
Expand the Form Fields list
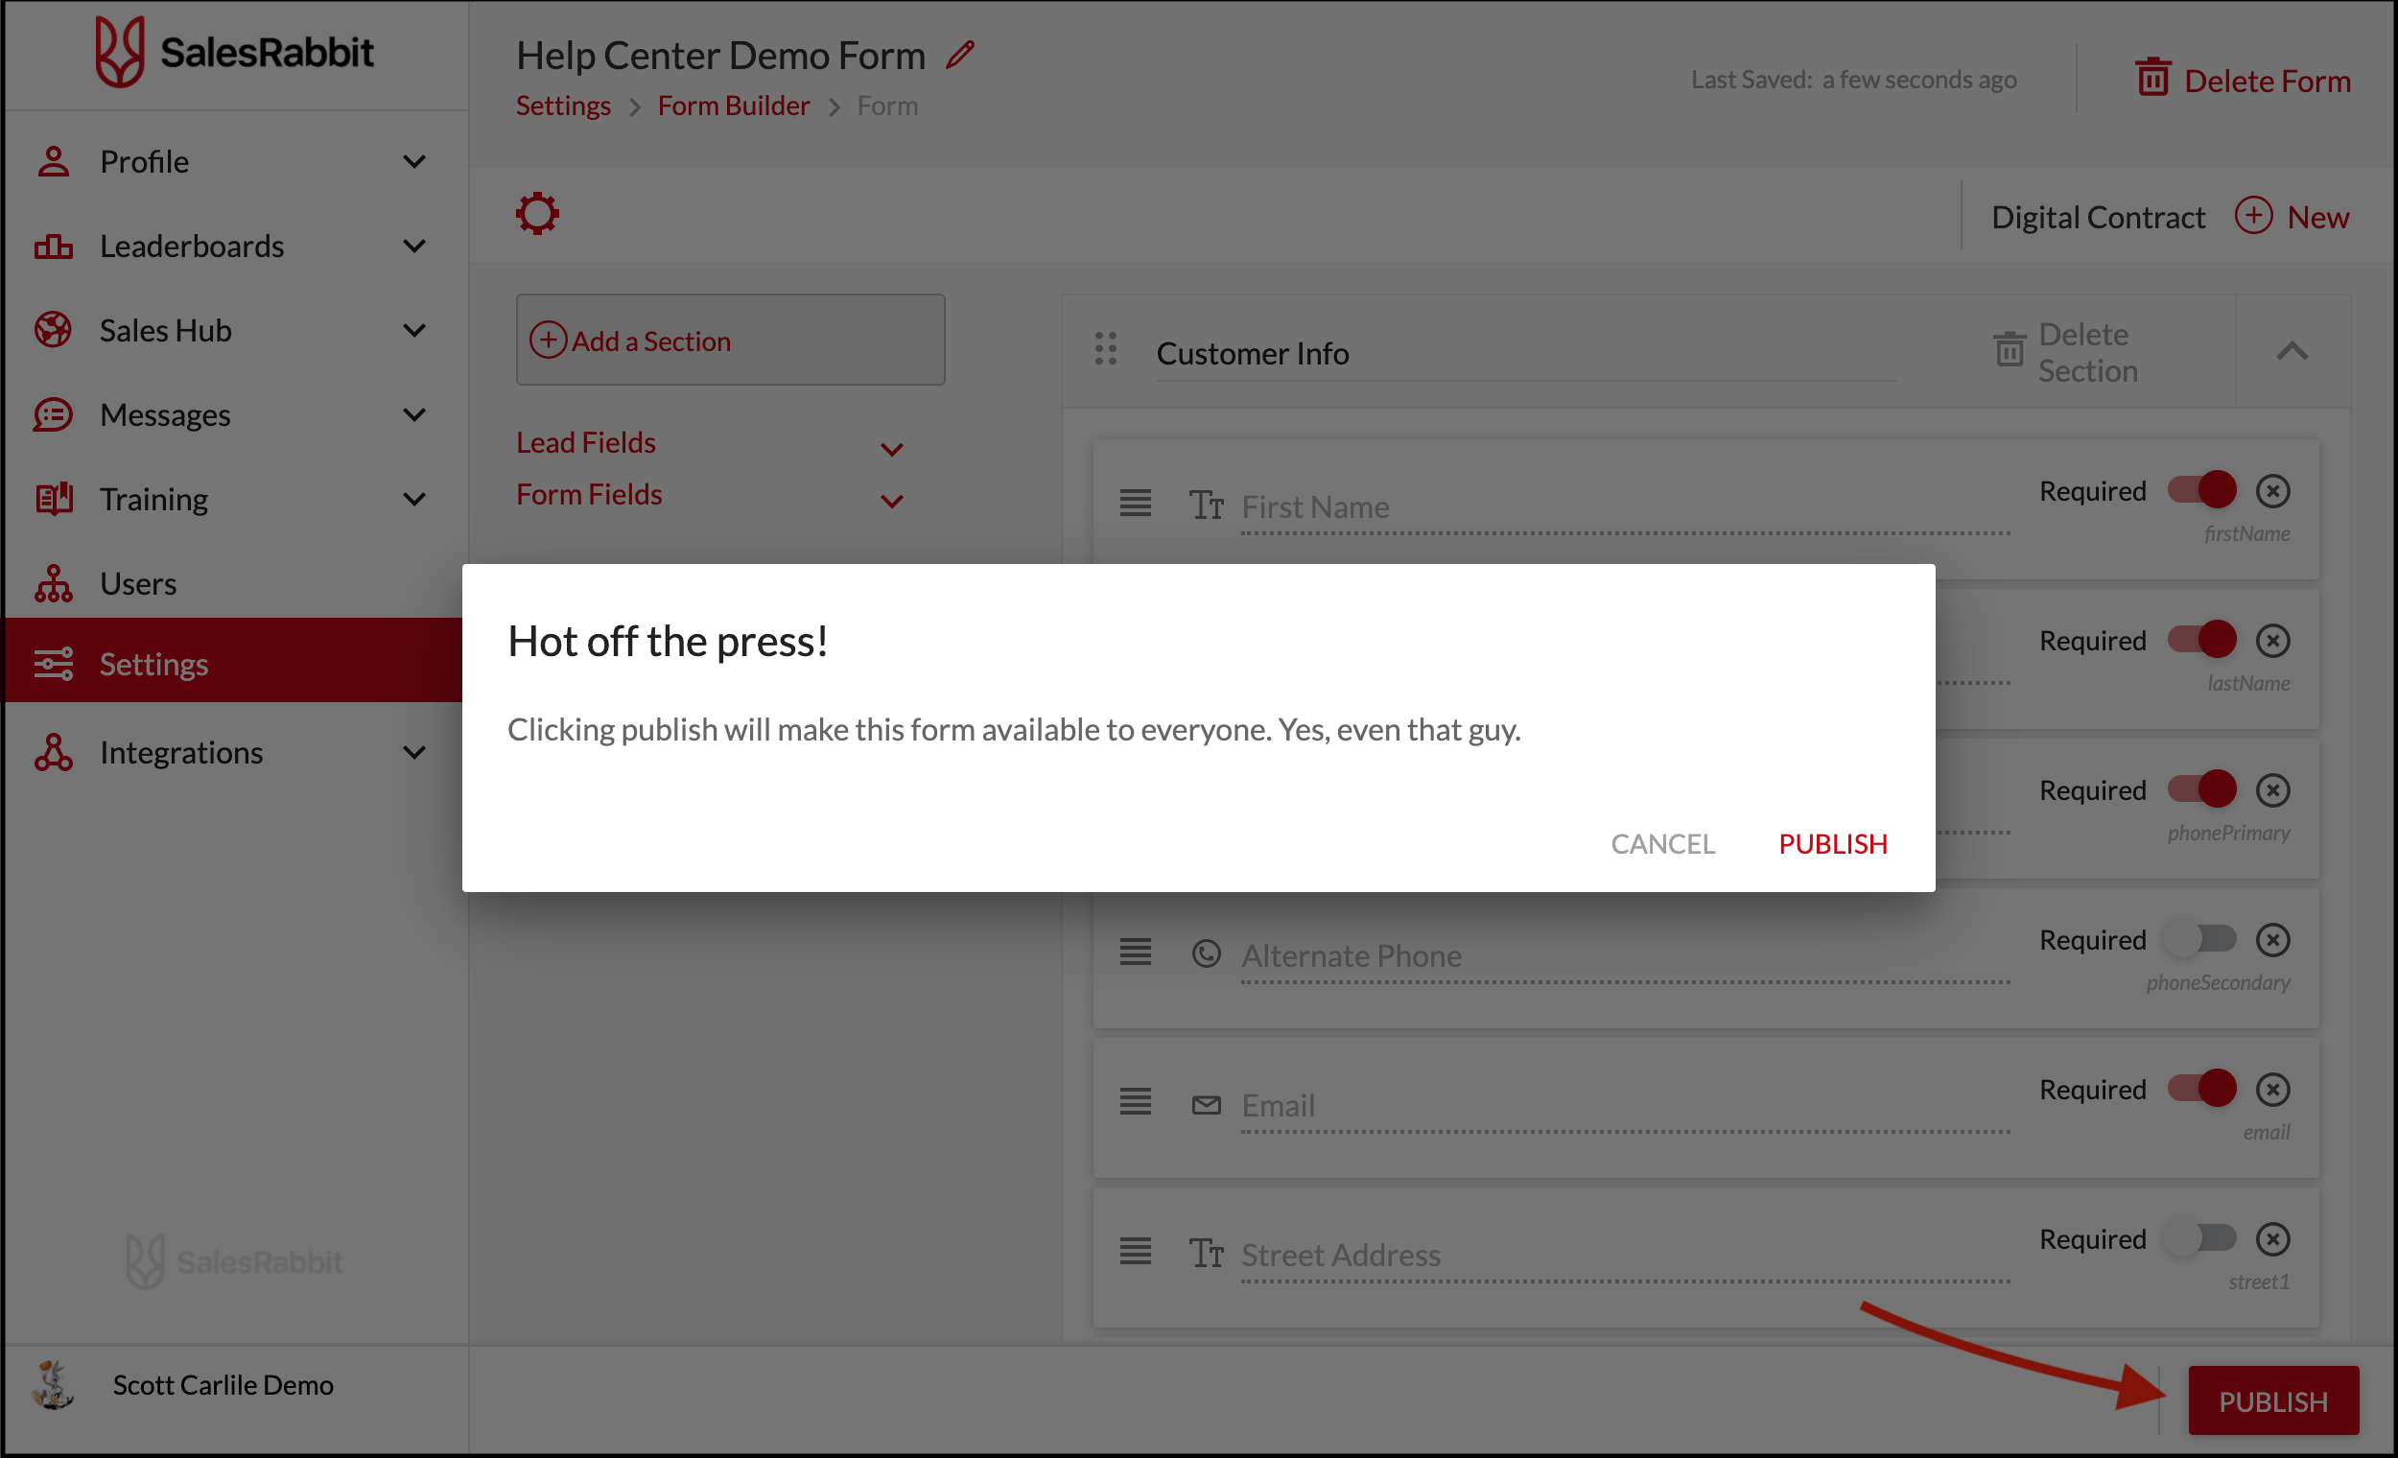891,501
